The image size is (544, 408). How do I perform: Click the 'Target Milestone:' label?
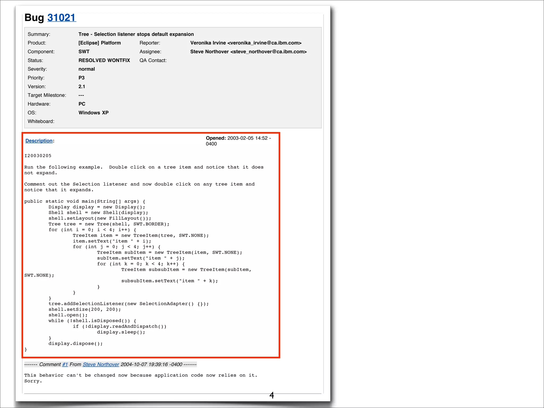click(47, 95)
